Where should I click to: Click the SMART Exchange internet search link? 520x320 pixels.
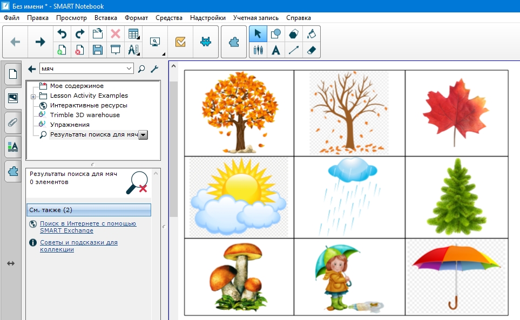point(87,227)
